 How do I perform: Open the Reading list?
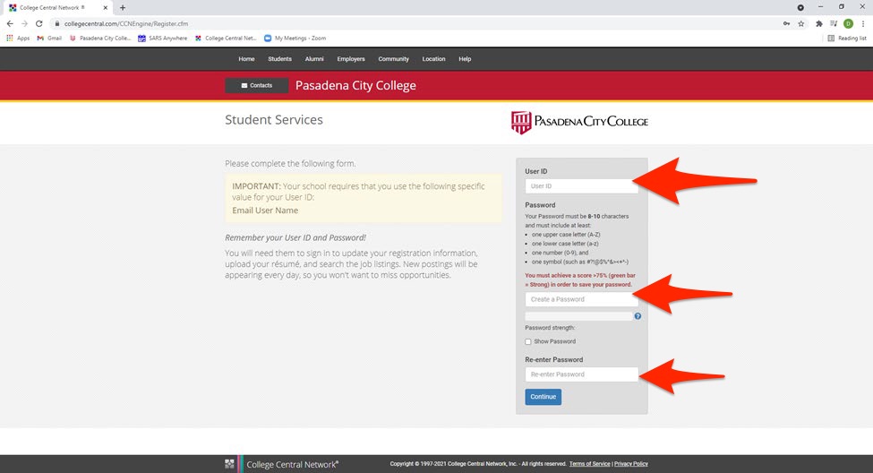847,38
